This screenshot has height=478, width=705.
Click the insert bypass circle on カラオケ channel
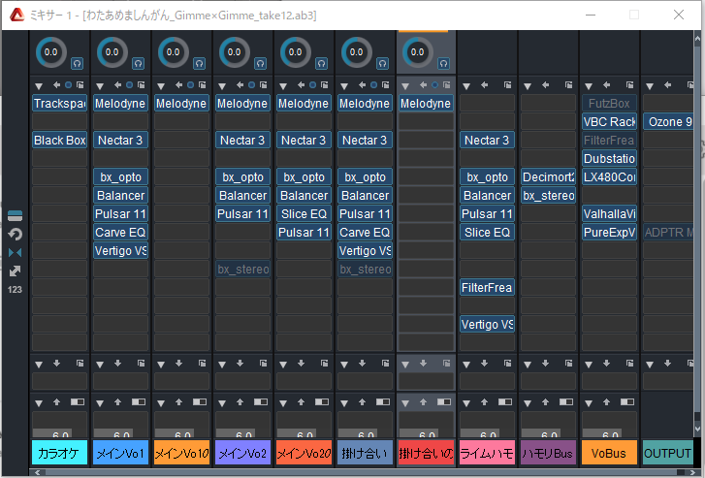(68, 84)
